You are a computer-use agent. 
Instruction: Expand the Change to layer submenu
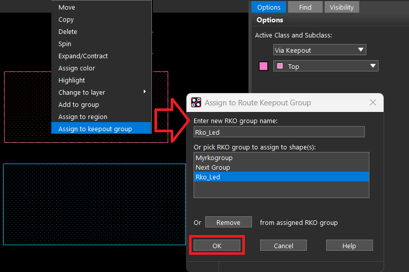coord(102,92)
